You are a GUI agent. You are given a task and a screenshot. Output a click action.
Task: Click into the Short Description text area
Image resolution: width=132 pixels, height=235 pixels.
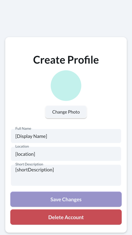(x=66, y=175)
